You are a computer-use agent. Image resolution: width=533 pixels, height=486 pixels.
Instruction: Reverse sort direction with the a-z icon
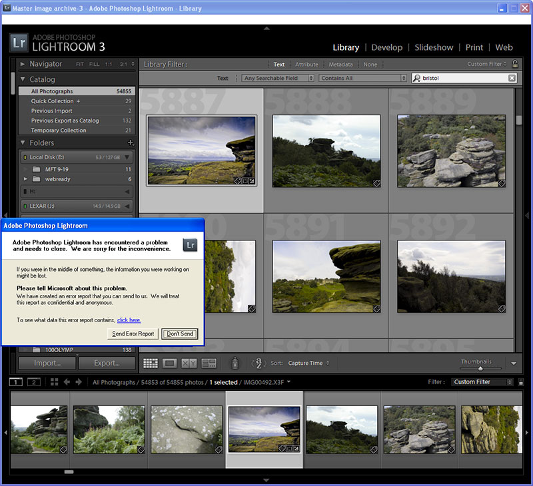coord(257,364)
